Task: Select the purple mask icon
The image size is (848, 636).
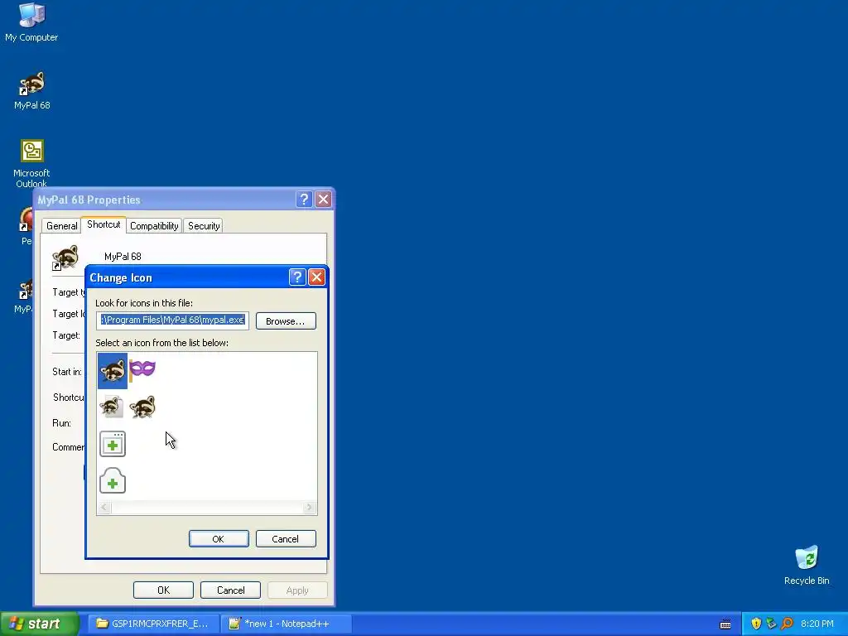Action: coord(142,369)
